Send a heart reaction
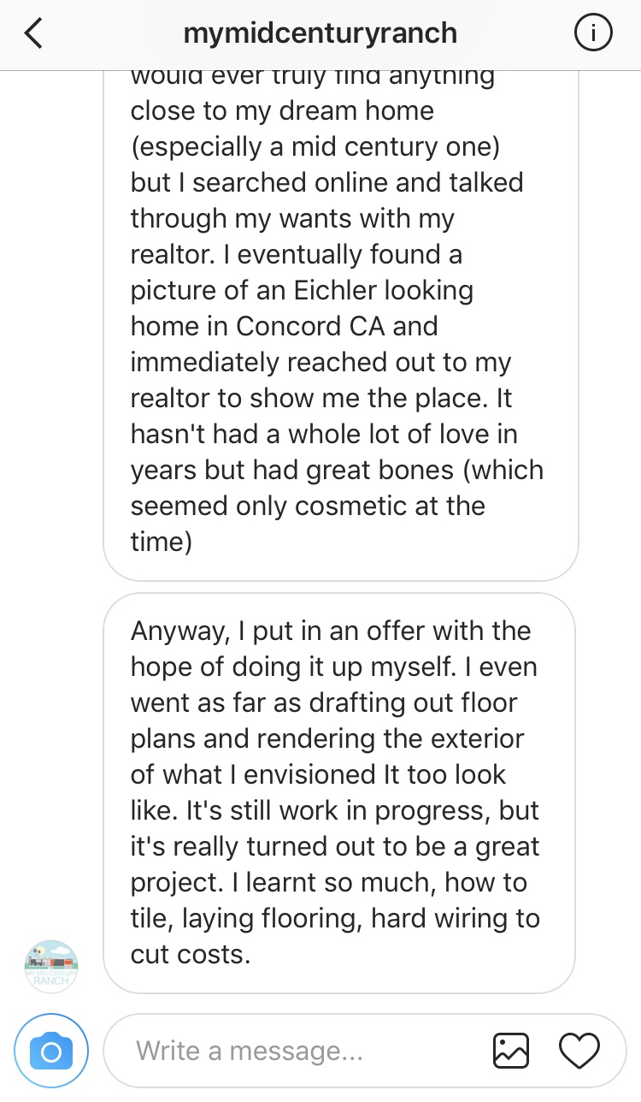This screenshot has height=1102, width=641. coord(579,1050)
